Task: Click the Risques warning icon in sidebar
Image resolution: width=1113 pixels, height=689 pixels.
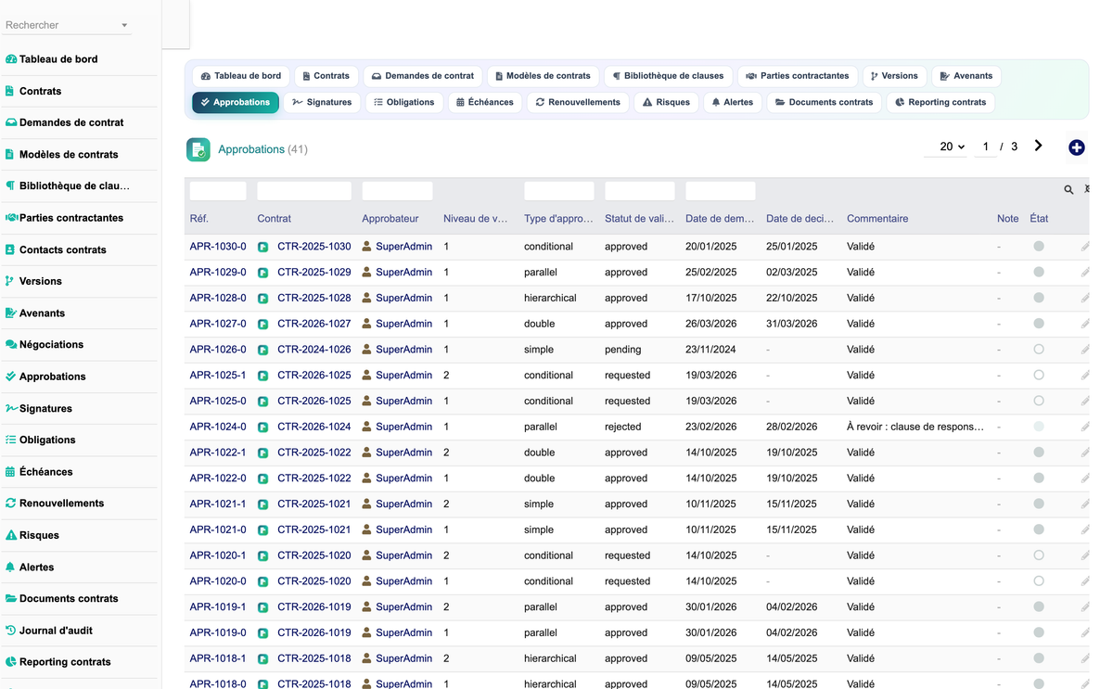Action: pyautogui.click(x=11, y=535)
